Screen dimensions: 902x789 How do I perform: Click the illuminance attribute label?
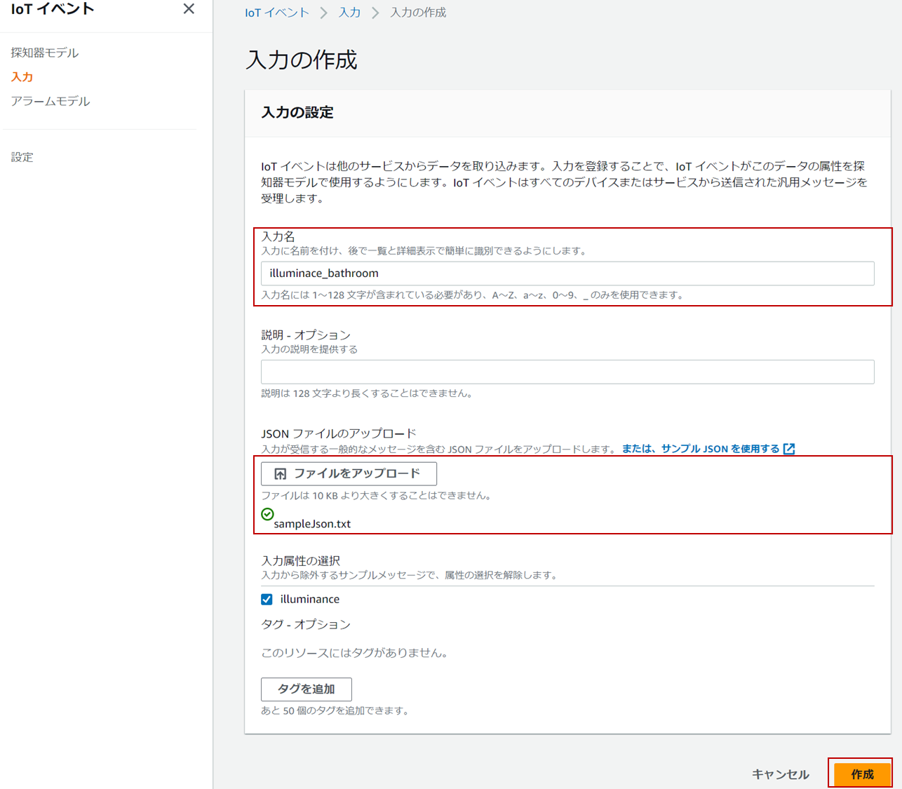(310, 599)
